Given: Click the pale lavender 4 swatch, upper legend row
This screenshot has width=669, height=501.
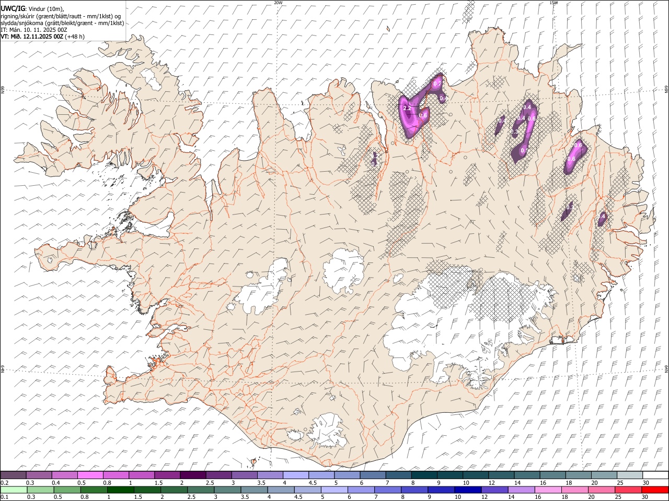Looking at the screenshot, I should tap(296, 475).
